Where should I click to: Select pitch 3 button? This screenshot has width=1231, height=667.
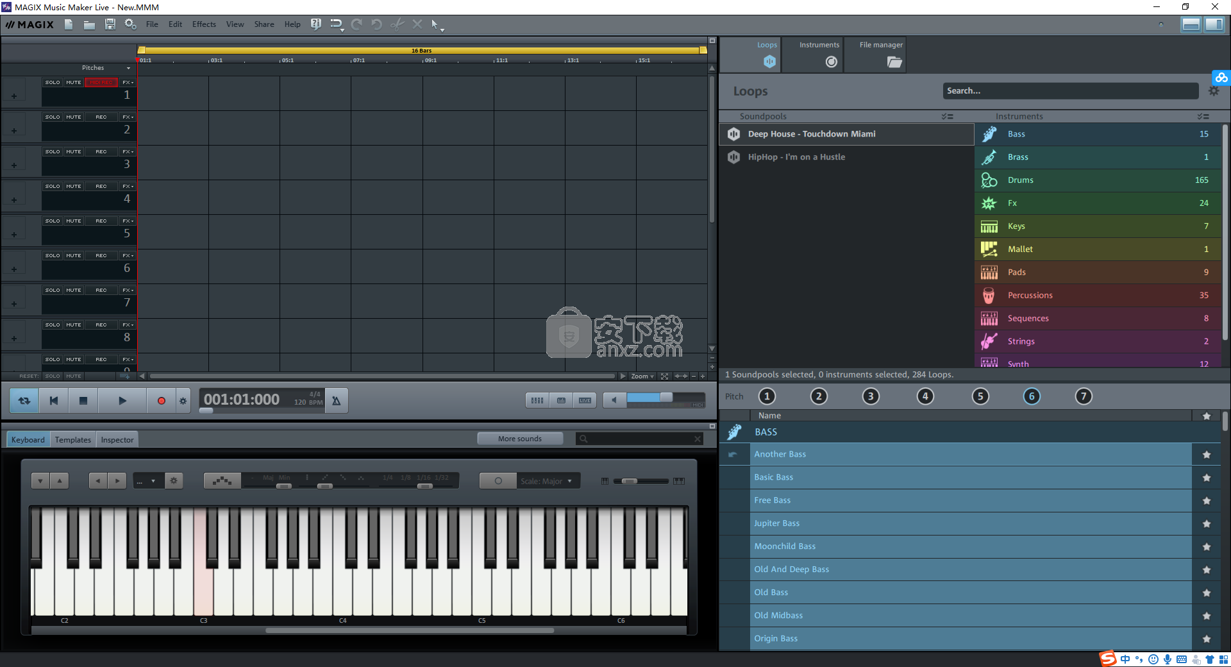tap(870, 396)
